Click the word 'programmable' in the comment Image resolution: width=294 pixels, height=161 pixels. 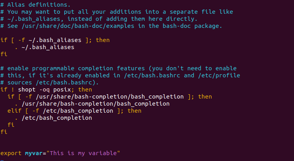(53, 68)
